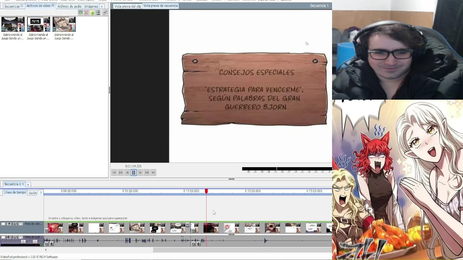This screenshot has height=260, width=463.
Task: Click the VideoPad profesional v 3.88 status text
Action: coord(29,257)
